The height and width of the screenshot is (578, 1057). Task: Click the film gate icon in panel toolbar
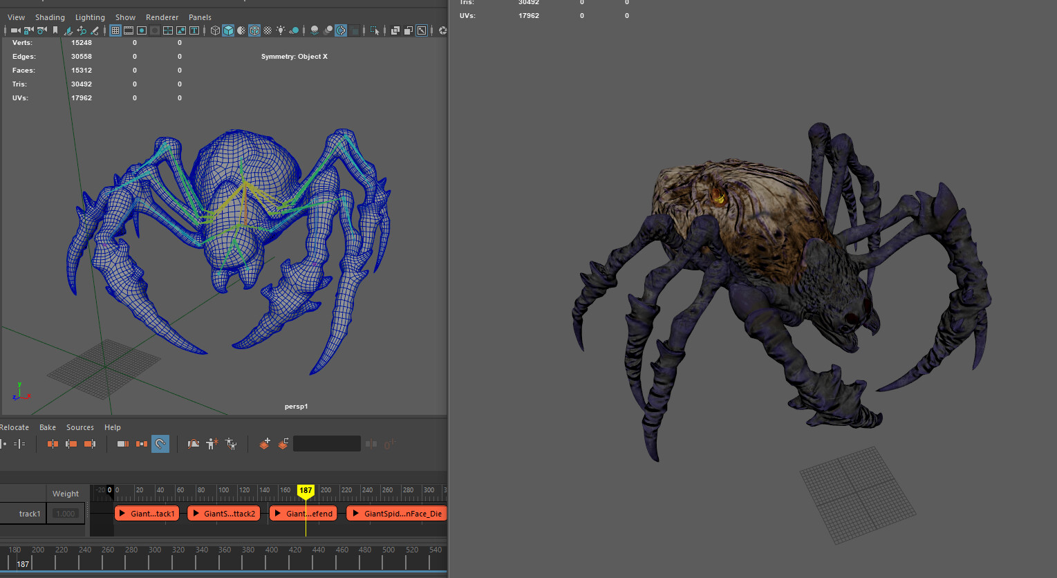pyautogui.click(x=129, y=30)
